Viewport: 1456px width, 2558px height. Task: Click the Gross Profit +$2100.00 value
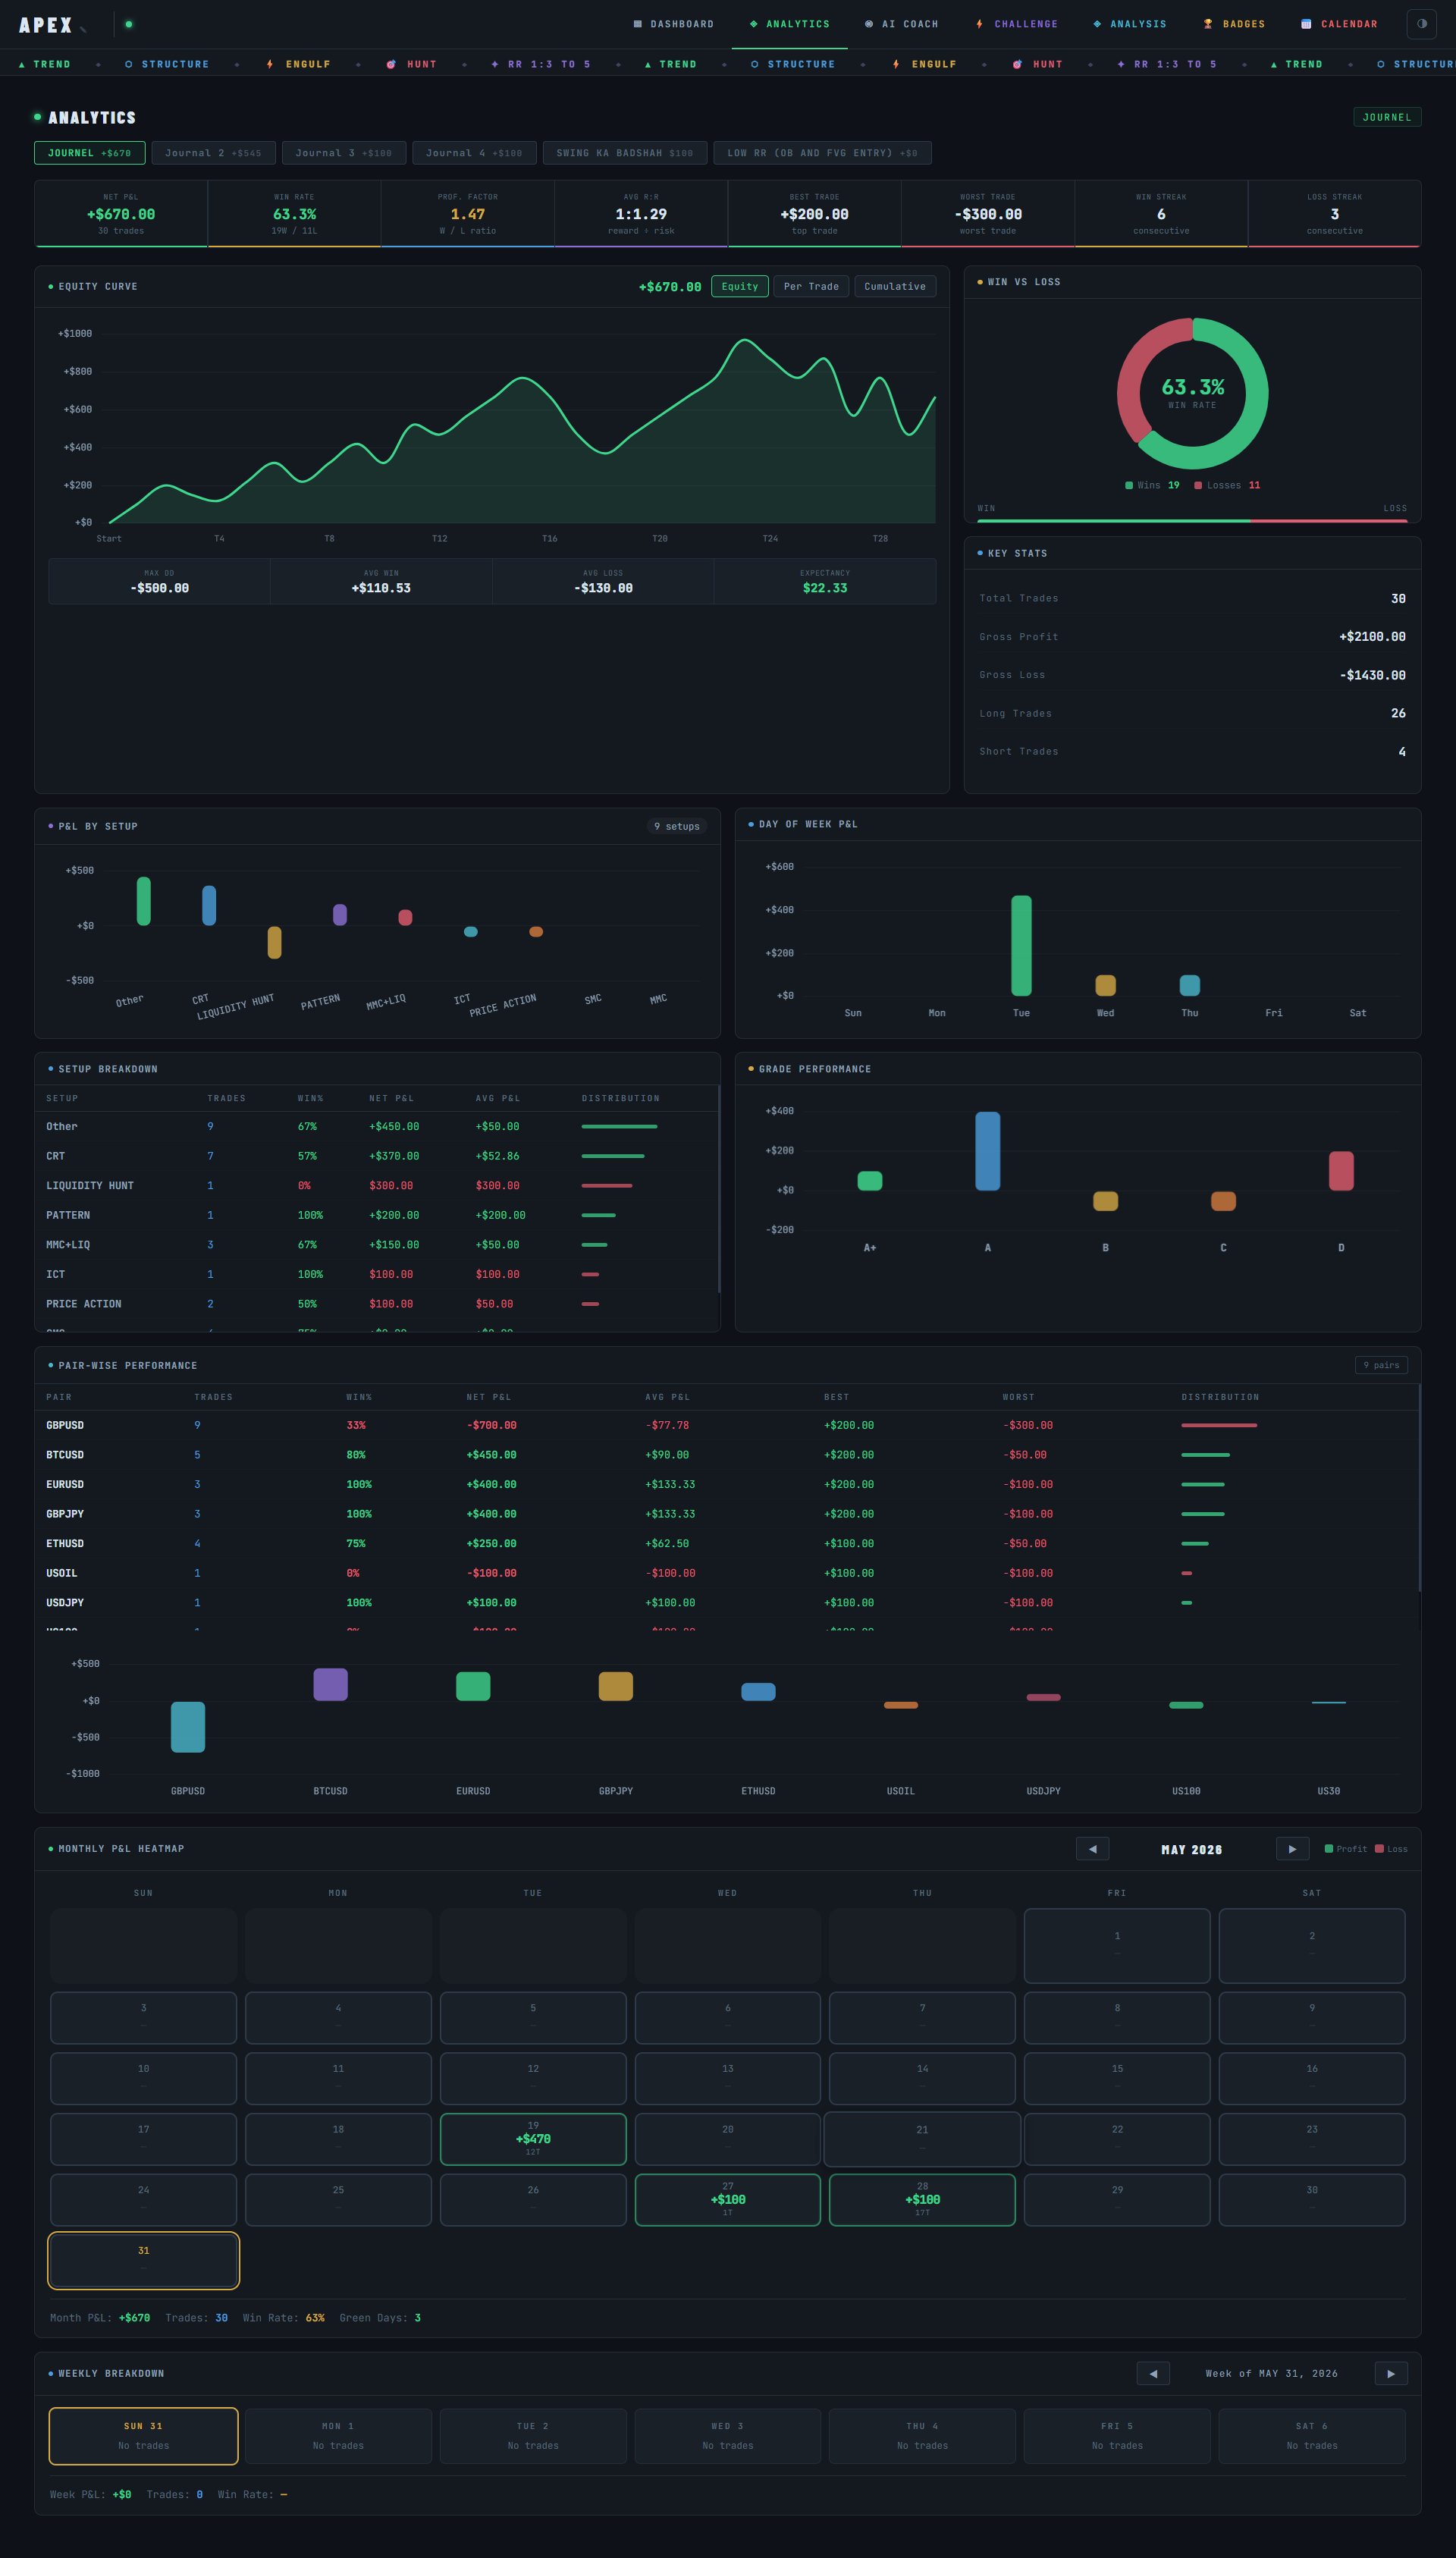(x=1372, y=637)
